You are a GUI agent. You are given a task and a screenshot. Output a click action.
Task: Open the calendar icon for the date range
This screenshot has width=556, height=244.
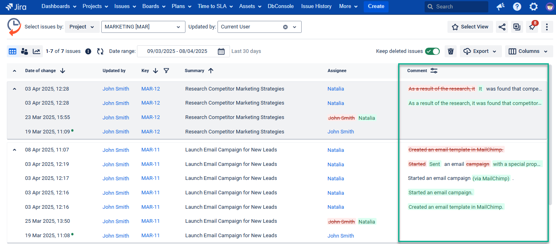pyautogui.click(x=222, y=51)
